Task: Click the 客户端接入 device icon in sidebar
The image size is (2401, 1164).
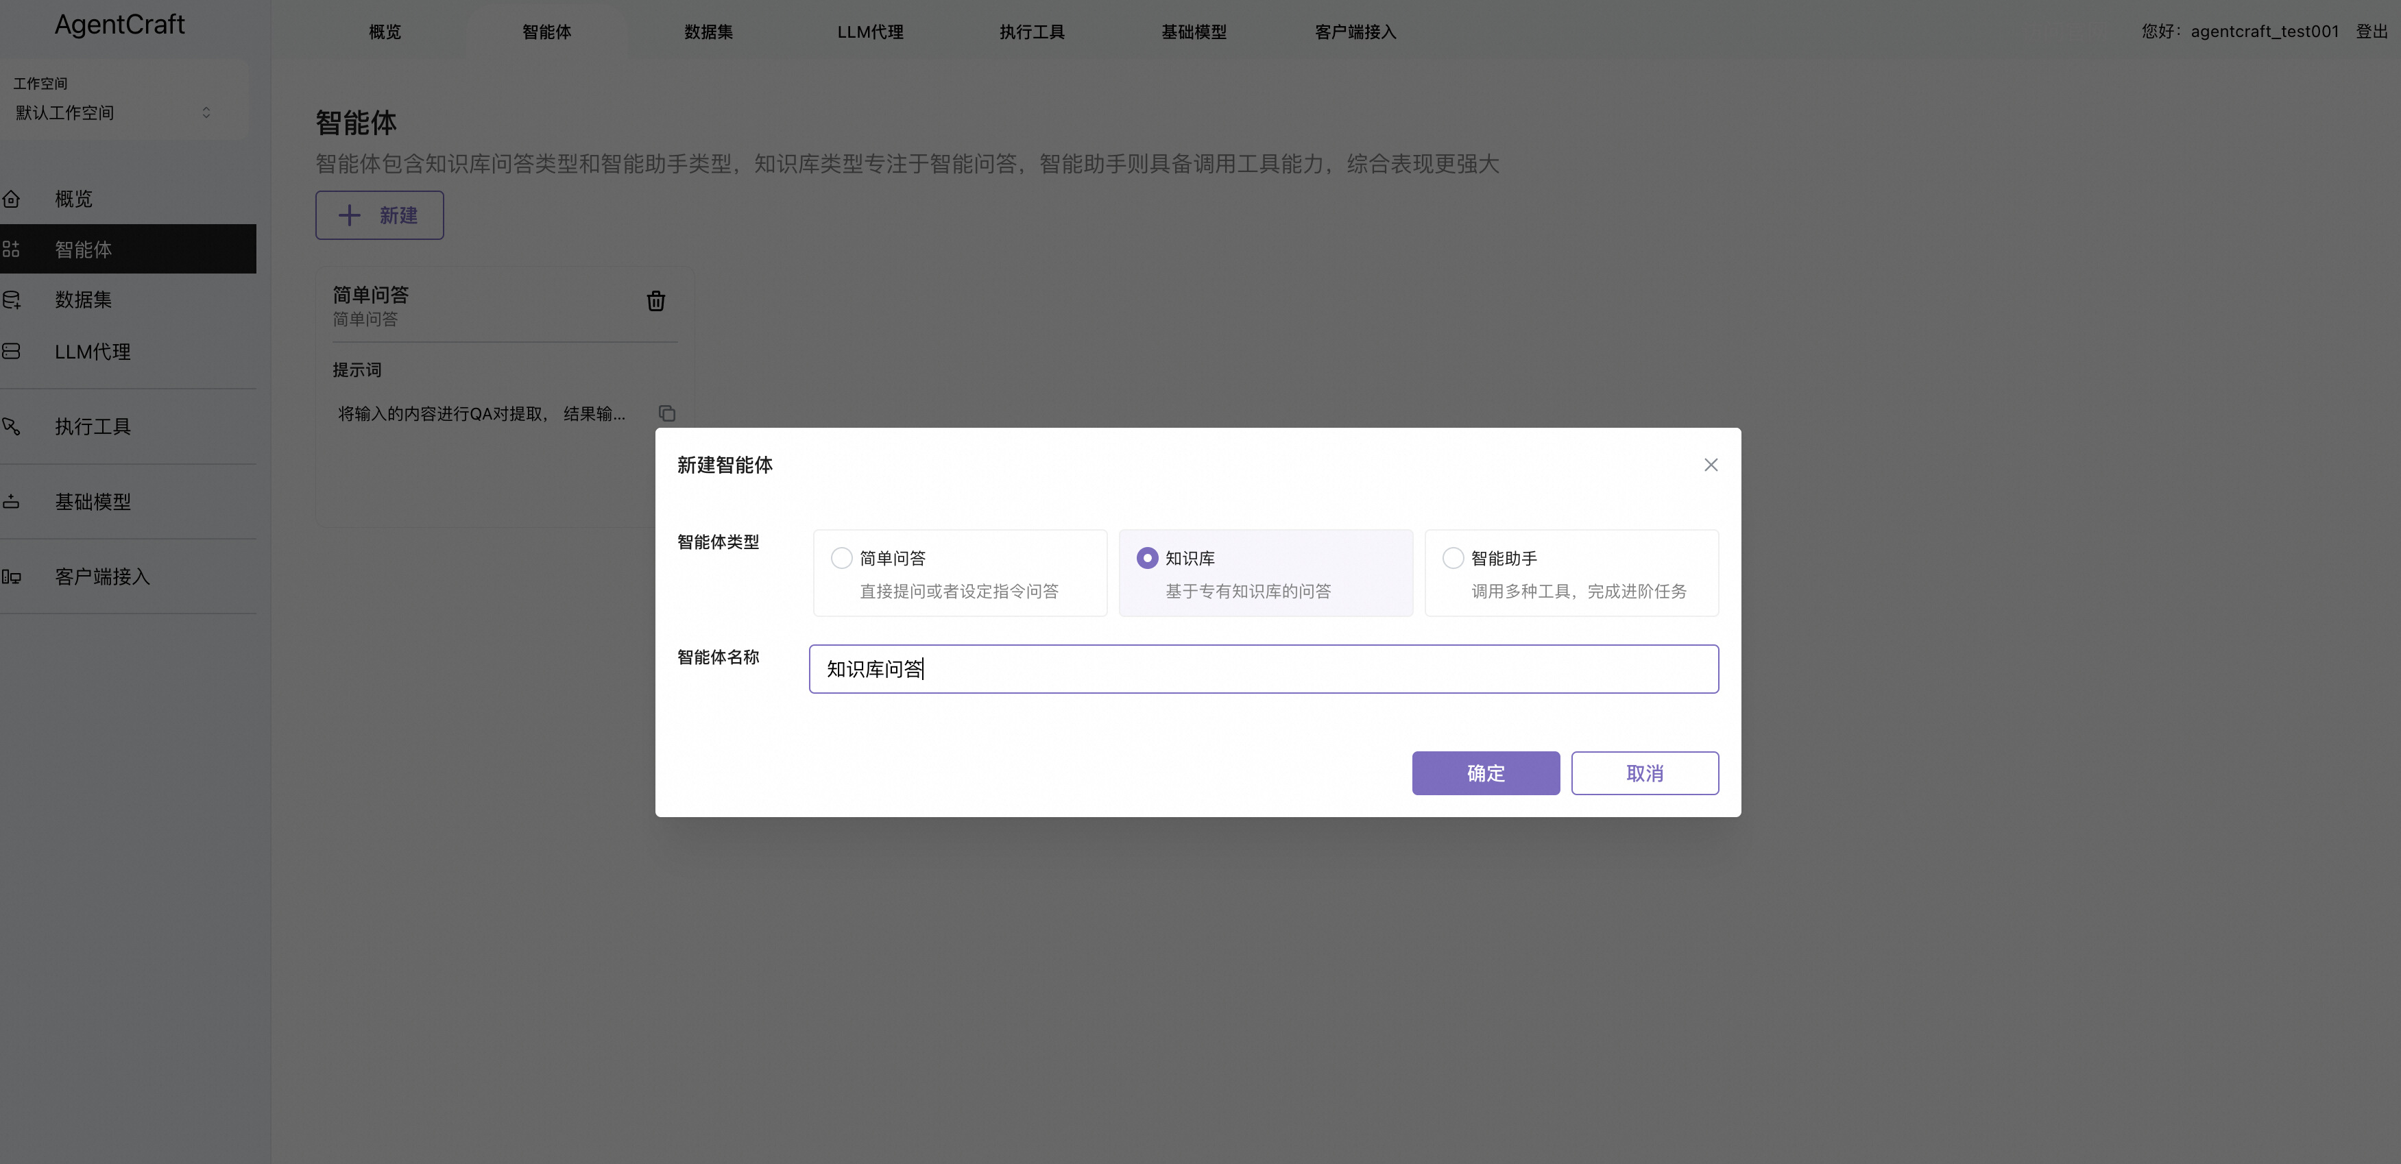Action: [x=11, y=577]
